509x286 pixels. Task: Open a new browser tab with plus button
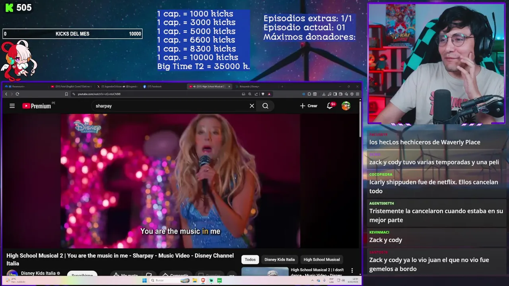(282, 86)
